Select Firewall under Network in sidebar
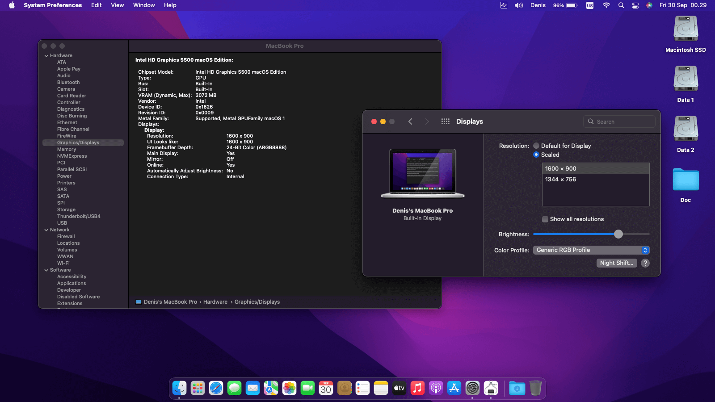Viewport: 715px width, 402px height. [66, 236]
